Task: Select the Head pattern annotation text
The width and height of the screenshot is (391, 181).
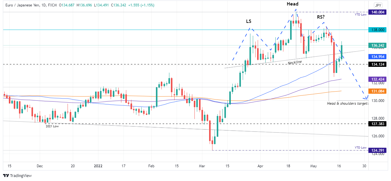Action: click(x=292, y=4)
